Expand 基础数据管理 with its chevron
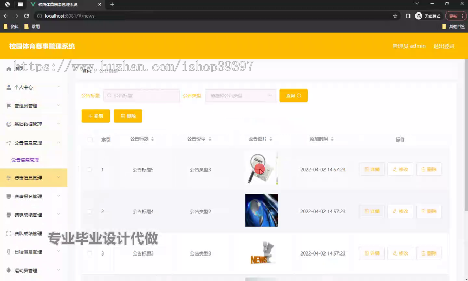 [58, 124]
